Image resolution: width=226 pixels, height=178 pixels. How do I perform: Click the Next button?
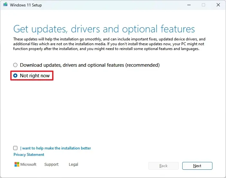[x=197, y=166]
